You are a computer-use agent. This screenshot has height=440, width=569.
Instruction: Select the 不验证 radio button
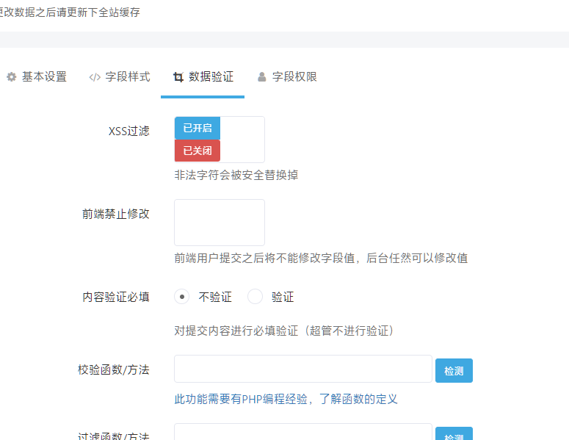coord(182,297)
